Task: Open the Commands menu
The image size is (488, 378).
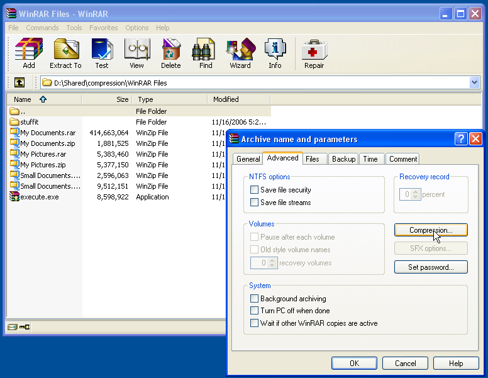Action: click(42, 28)
